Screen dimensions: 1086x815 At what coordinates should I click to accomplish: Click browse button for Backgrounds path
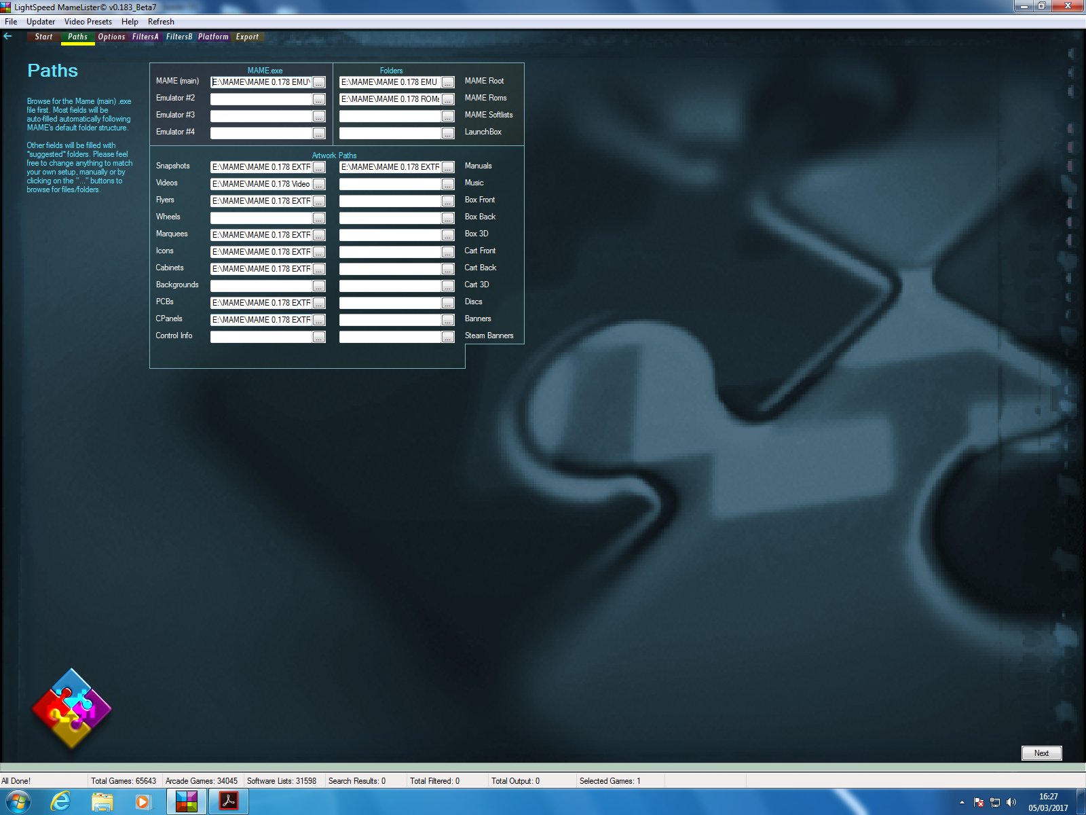coord(319,286)
